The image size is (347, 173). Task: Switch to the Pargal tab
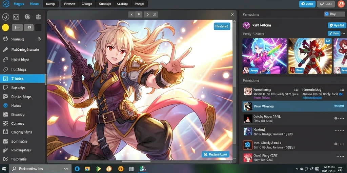point(139,4)
